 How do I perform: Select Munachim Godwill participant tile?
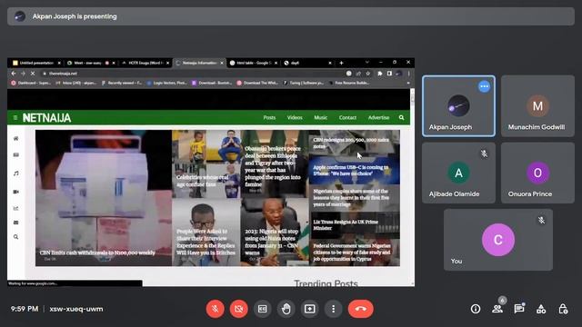(537, 105)
